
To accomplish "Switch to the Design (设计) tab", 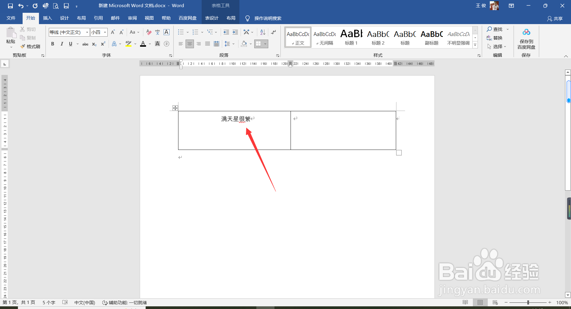I will pyautogui.click(x=64, y=18).
